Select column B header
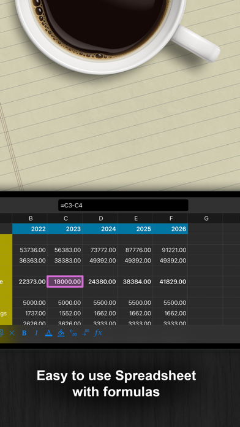240x427 pixels. (x=29, y=218)
